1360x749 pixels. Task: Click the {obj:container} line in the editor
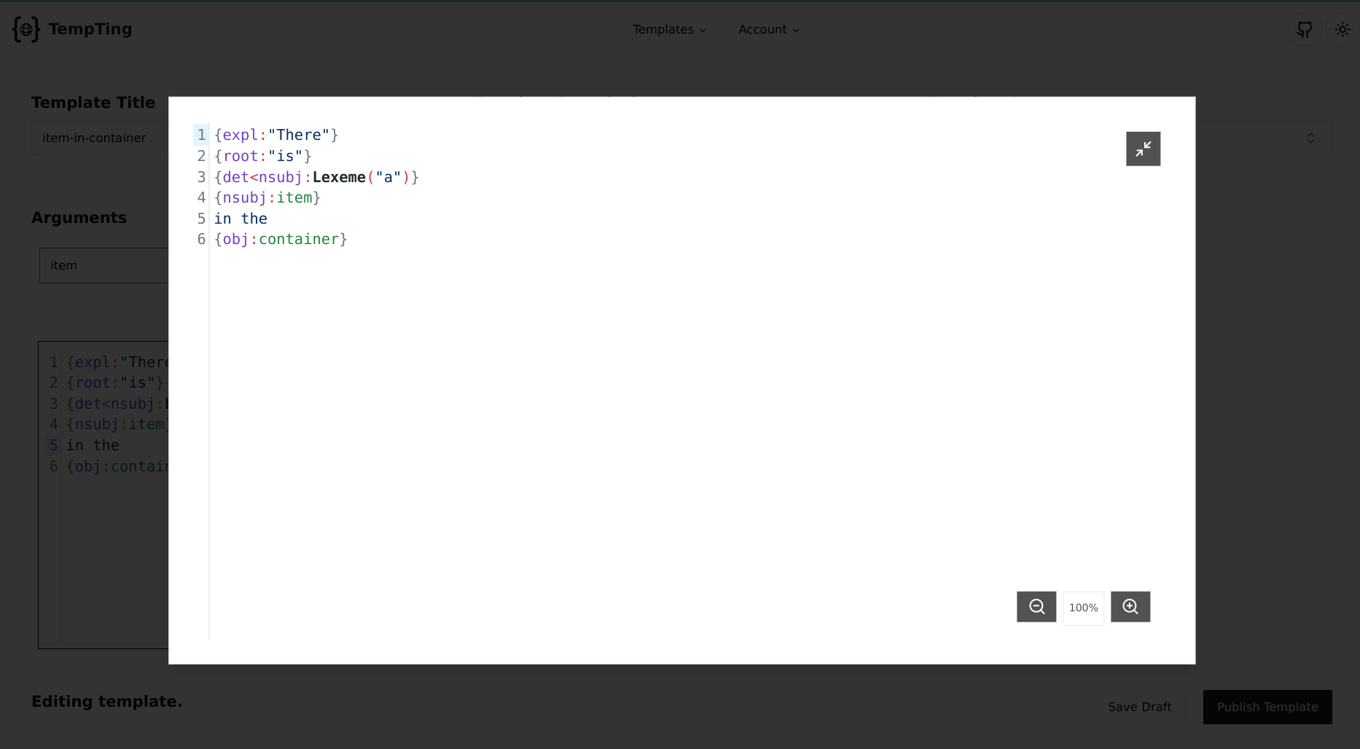281,240
